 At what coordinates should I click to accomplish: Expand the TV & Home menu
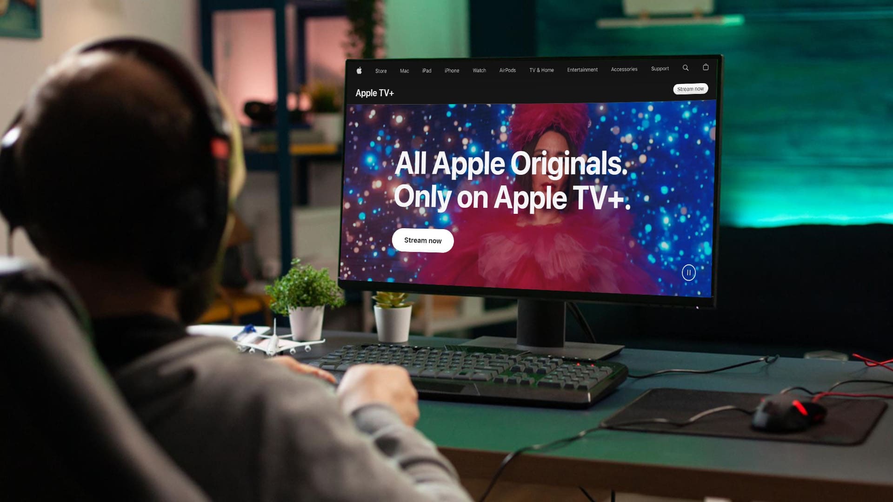[x=541, y=70]
